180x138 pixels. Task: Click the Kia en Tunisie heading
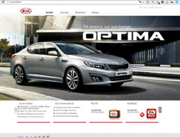26,103
